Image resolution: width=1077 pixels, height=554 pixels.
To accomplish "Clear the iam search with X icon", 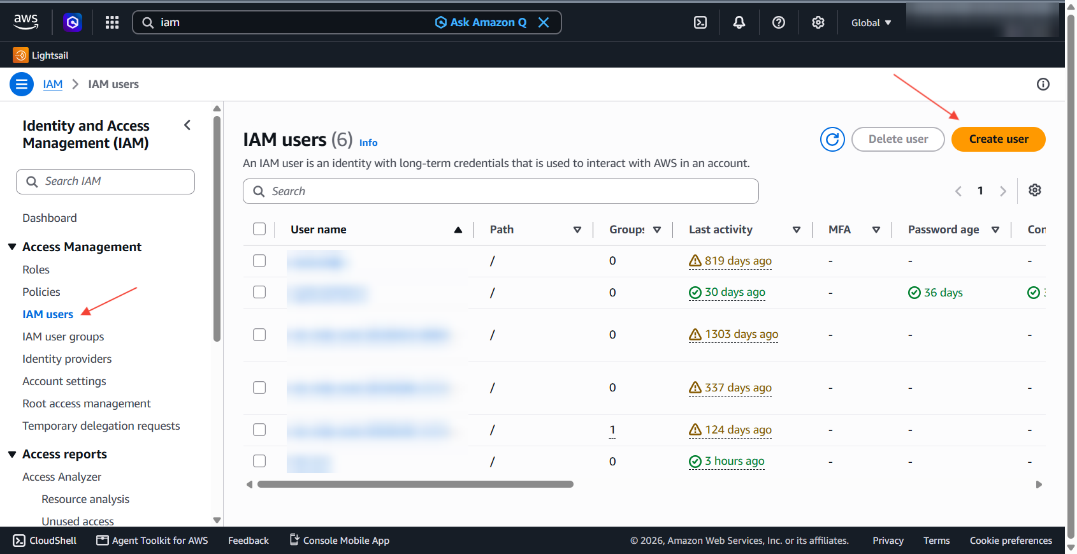I will 544,22.
